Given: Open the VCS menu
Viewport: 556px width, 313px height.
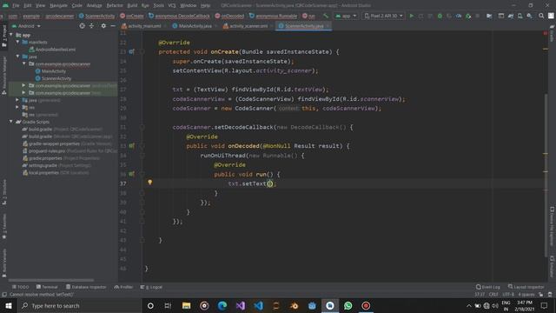Looking at the screenshot, I should (172, 5).
